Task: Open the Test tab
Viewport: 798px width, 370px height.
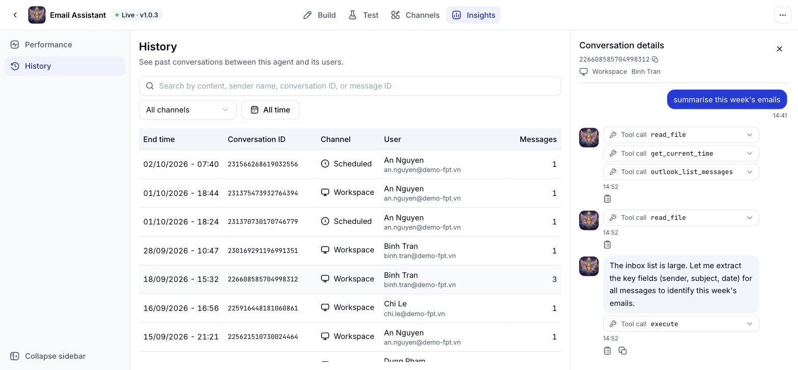Action: pos(363,15)
